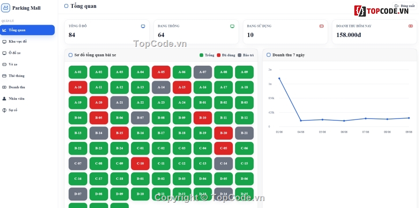Select occupied slot C-10
The image size is (419, 208).
tap(140, 163)
